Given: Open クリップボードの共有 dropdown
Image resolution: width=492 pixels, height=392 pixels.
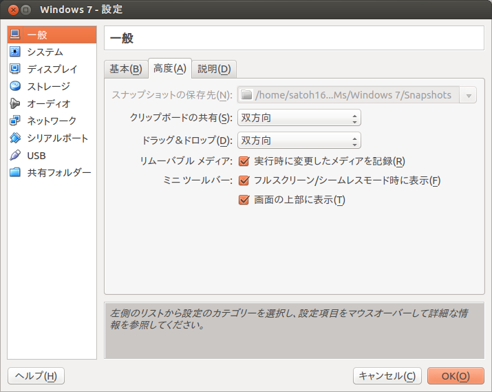Looking at the screenshot, I should click(x=299, y=118).
